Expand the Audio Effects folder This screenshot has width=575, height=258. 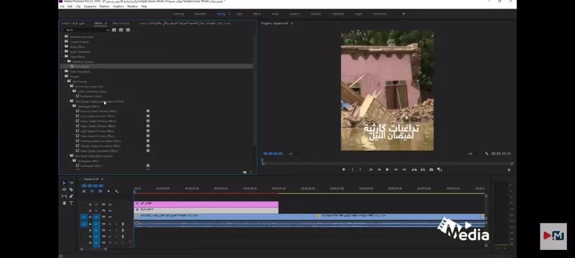[62, 47]
